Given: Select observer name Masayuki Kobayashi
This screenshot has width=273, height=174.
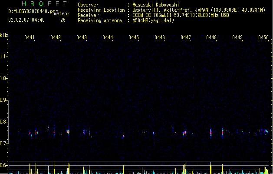Looking at the screenshot, I should (x=156, y=5).
